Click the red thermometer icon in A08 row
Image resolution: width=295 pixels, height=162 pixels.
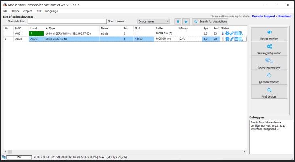(223, 33)
